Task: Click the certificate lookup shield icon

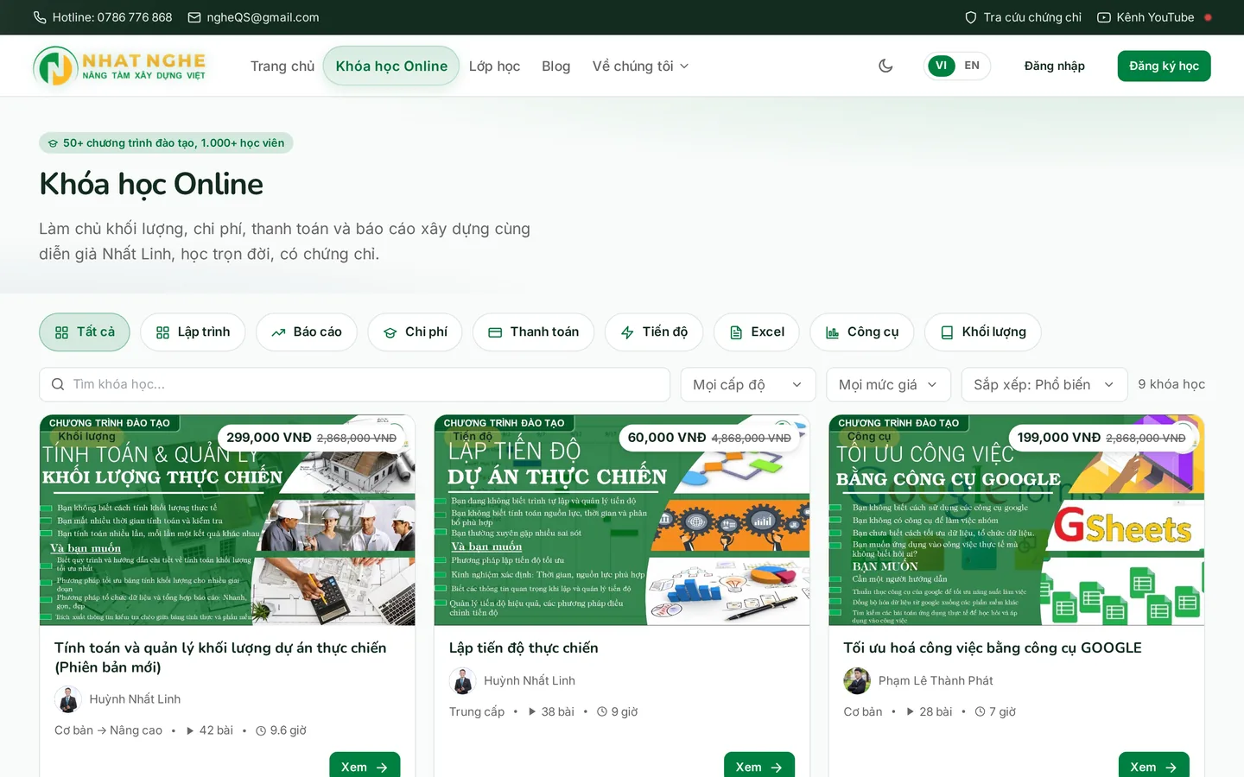Action: pos(971,17)
